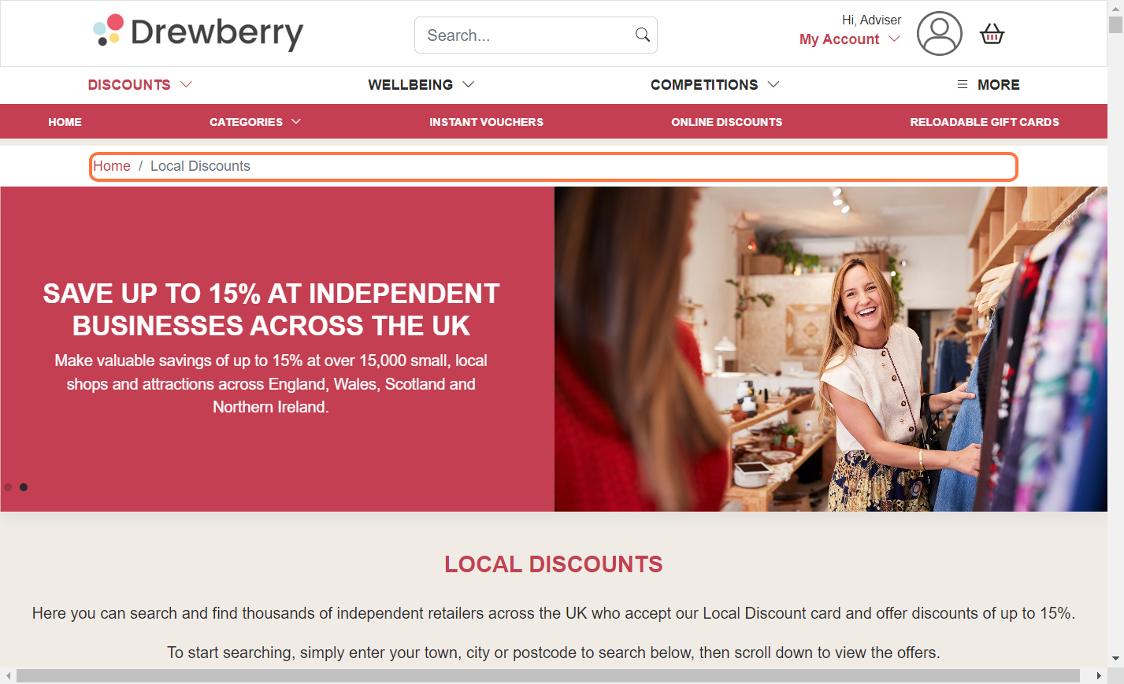Click the hamburger MORE menu icon
The width and height of the screenshot is (1124, 684).
click(963, 84)
